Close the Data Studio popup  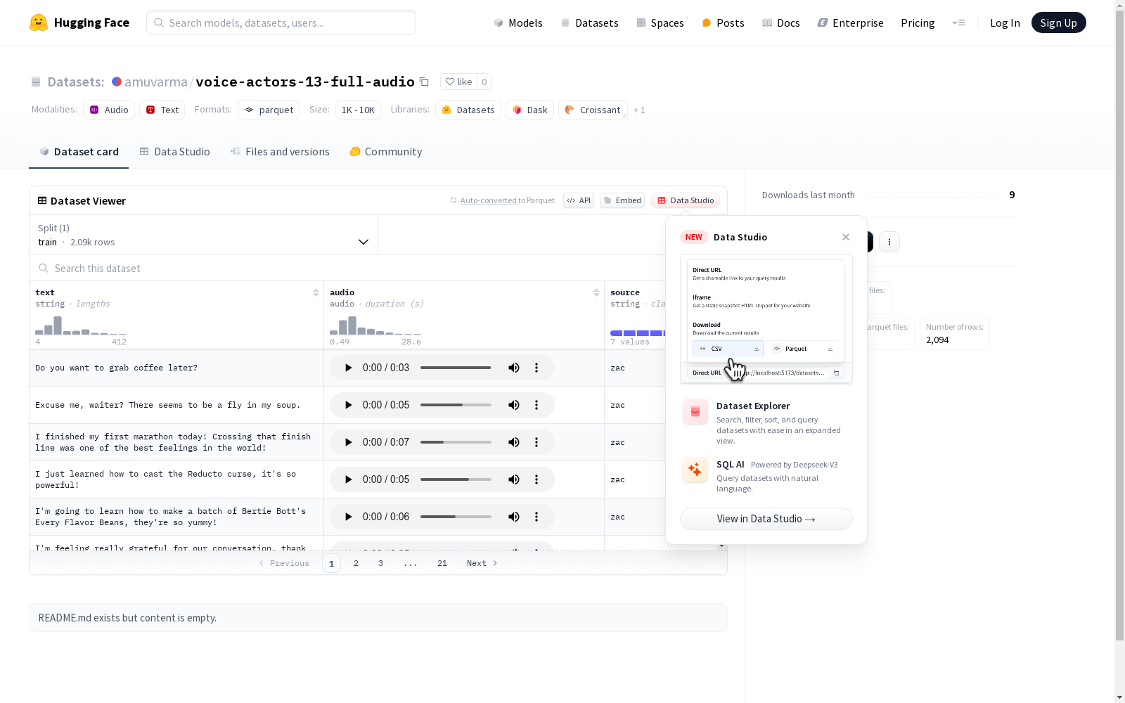(x=846, y=237)
